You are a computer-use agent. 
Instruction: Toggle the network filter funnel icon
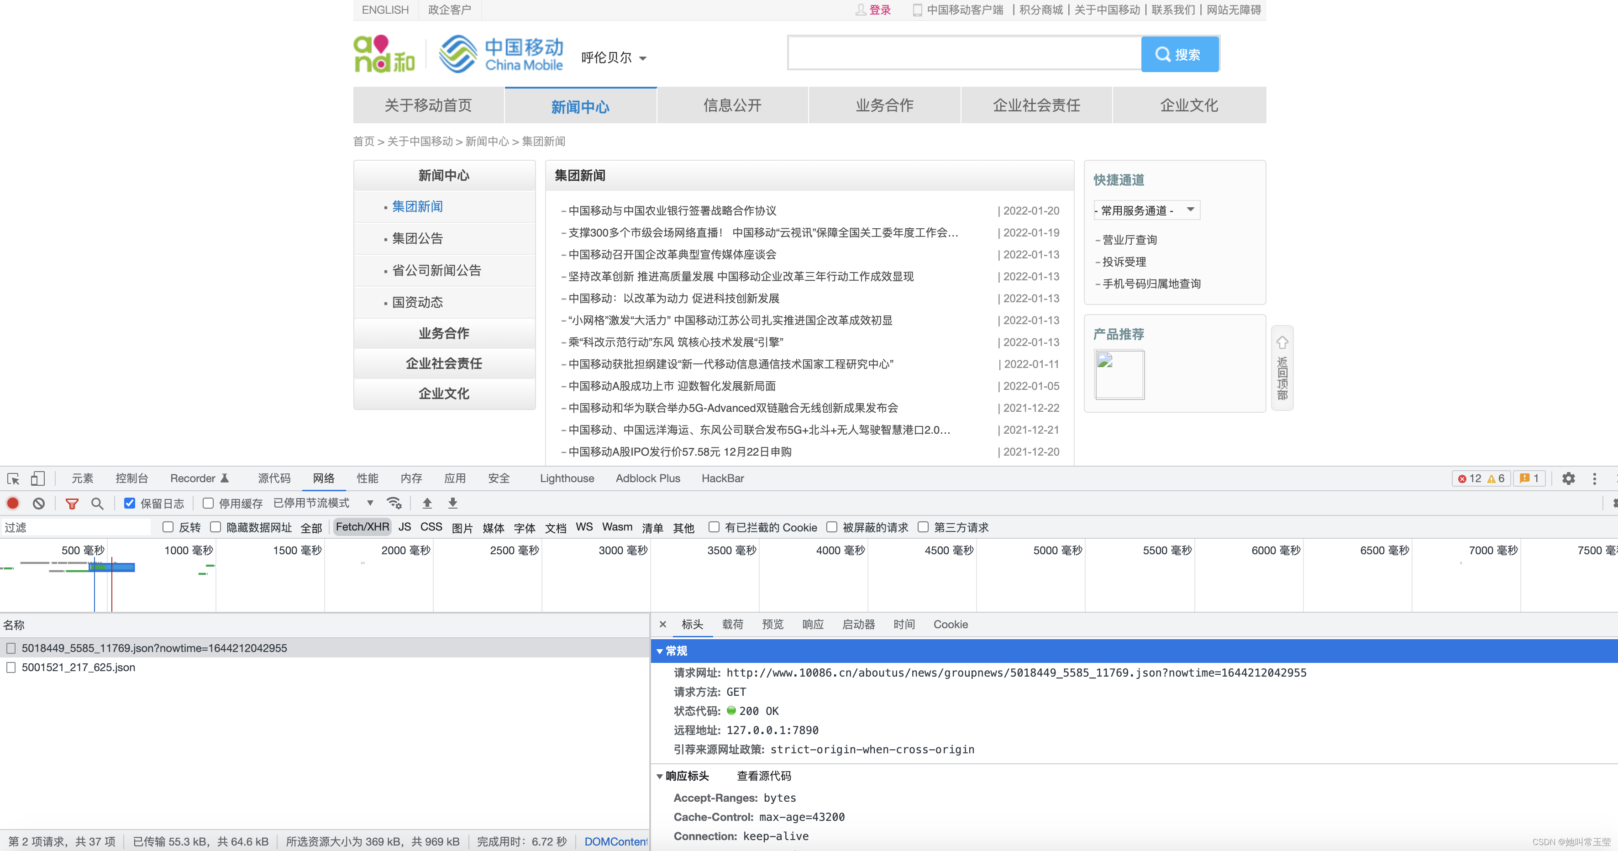pyautogui.click(x=72, y=503)
